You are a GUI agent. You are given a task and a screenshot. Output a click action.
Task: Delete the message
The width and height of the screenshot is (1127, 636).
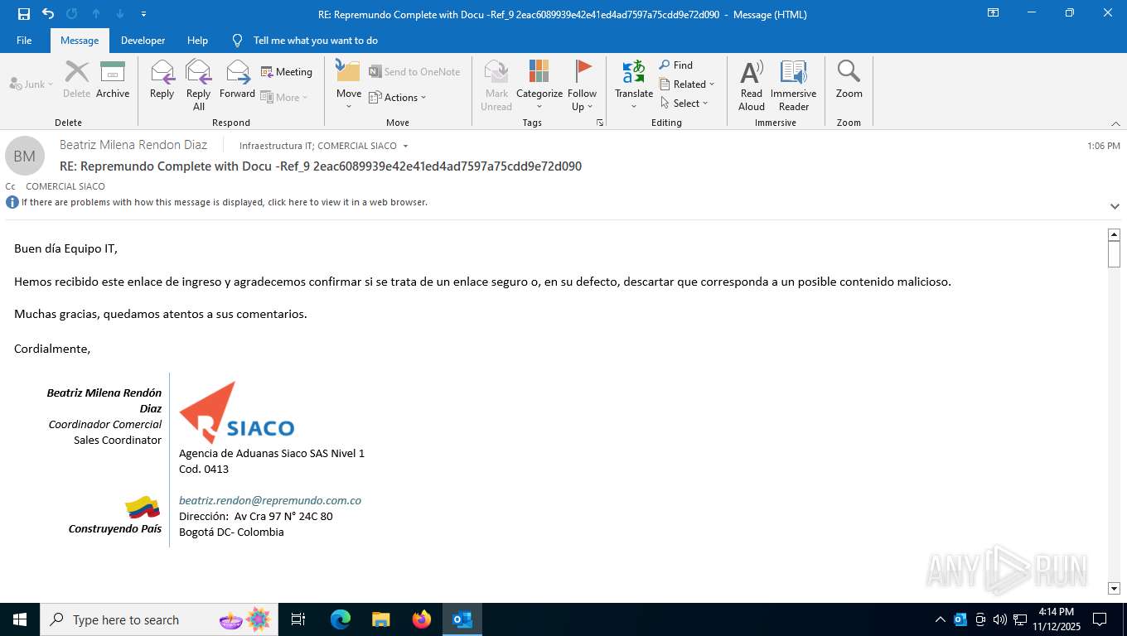(76, 80)
